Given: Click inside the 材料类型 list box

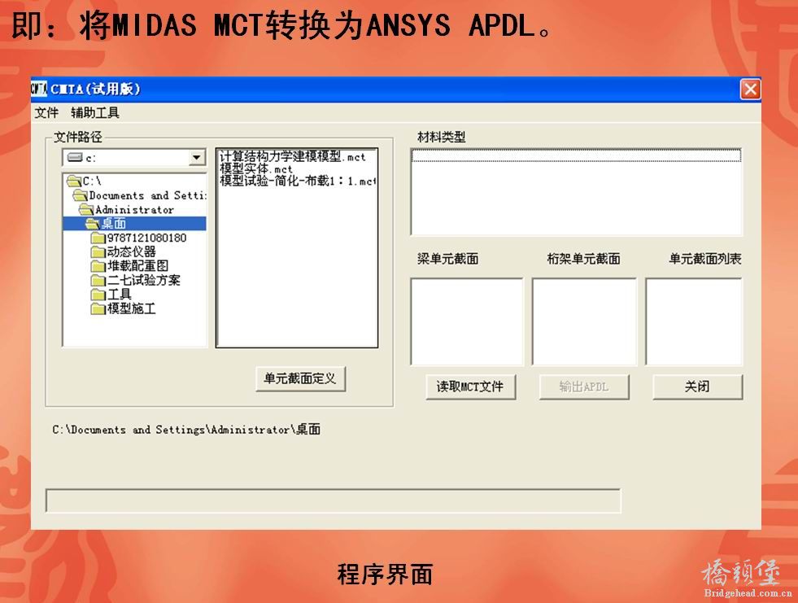Looking at the screenshot, I should 576,192.
